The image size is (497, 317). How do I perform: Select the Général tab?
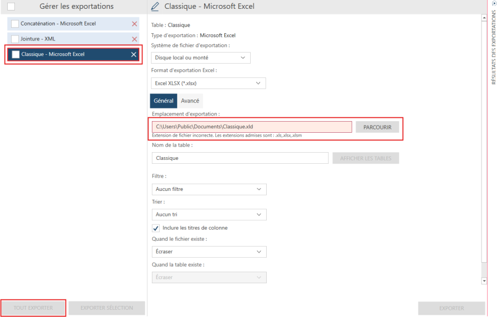click(x=163, y=101)
